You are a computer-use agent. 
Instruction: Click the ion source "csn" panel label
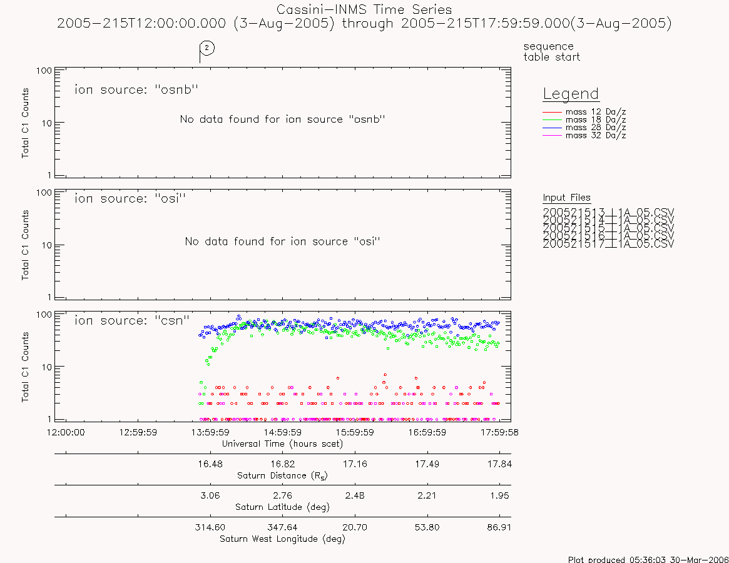132,320
